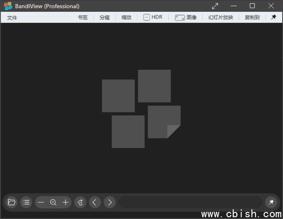Open the 文件 menu
283x219 pixels.
[x=12, y=18]
